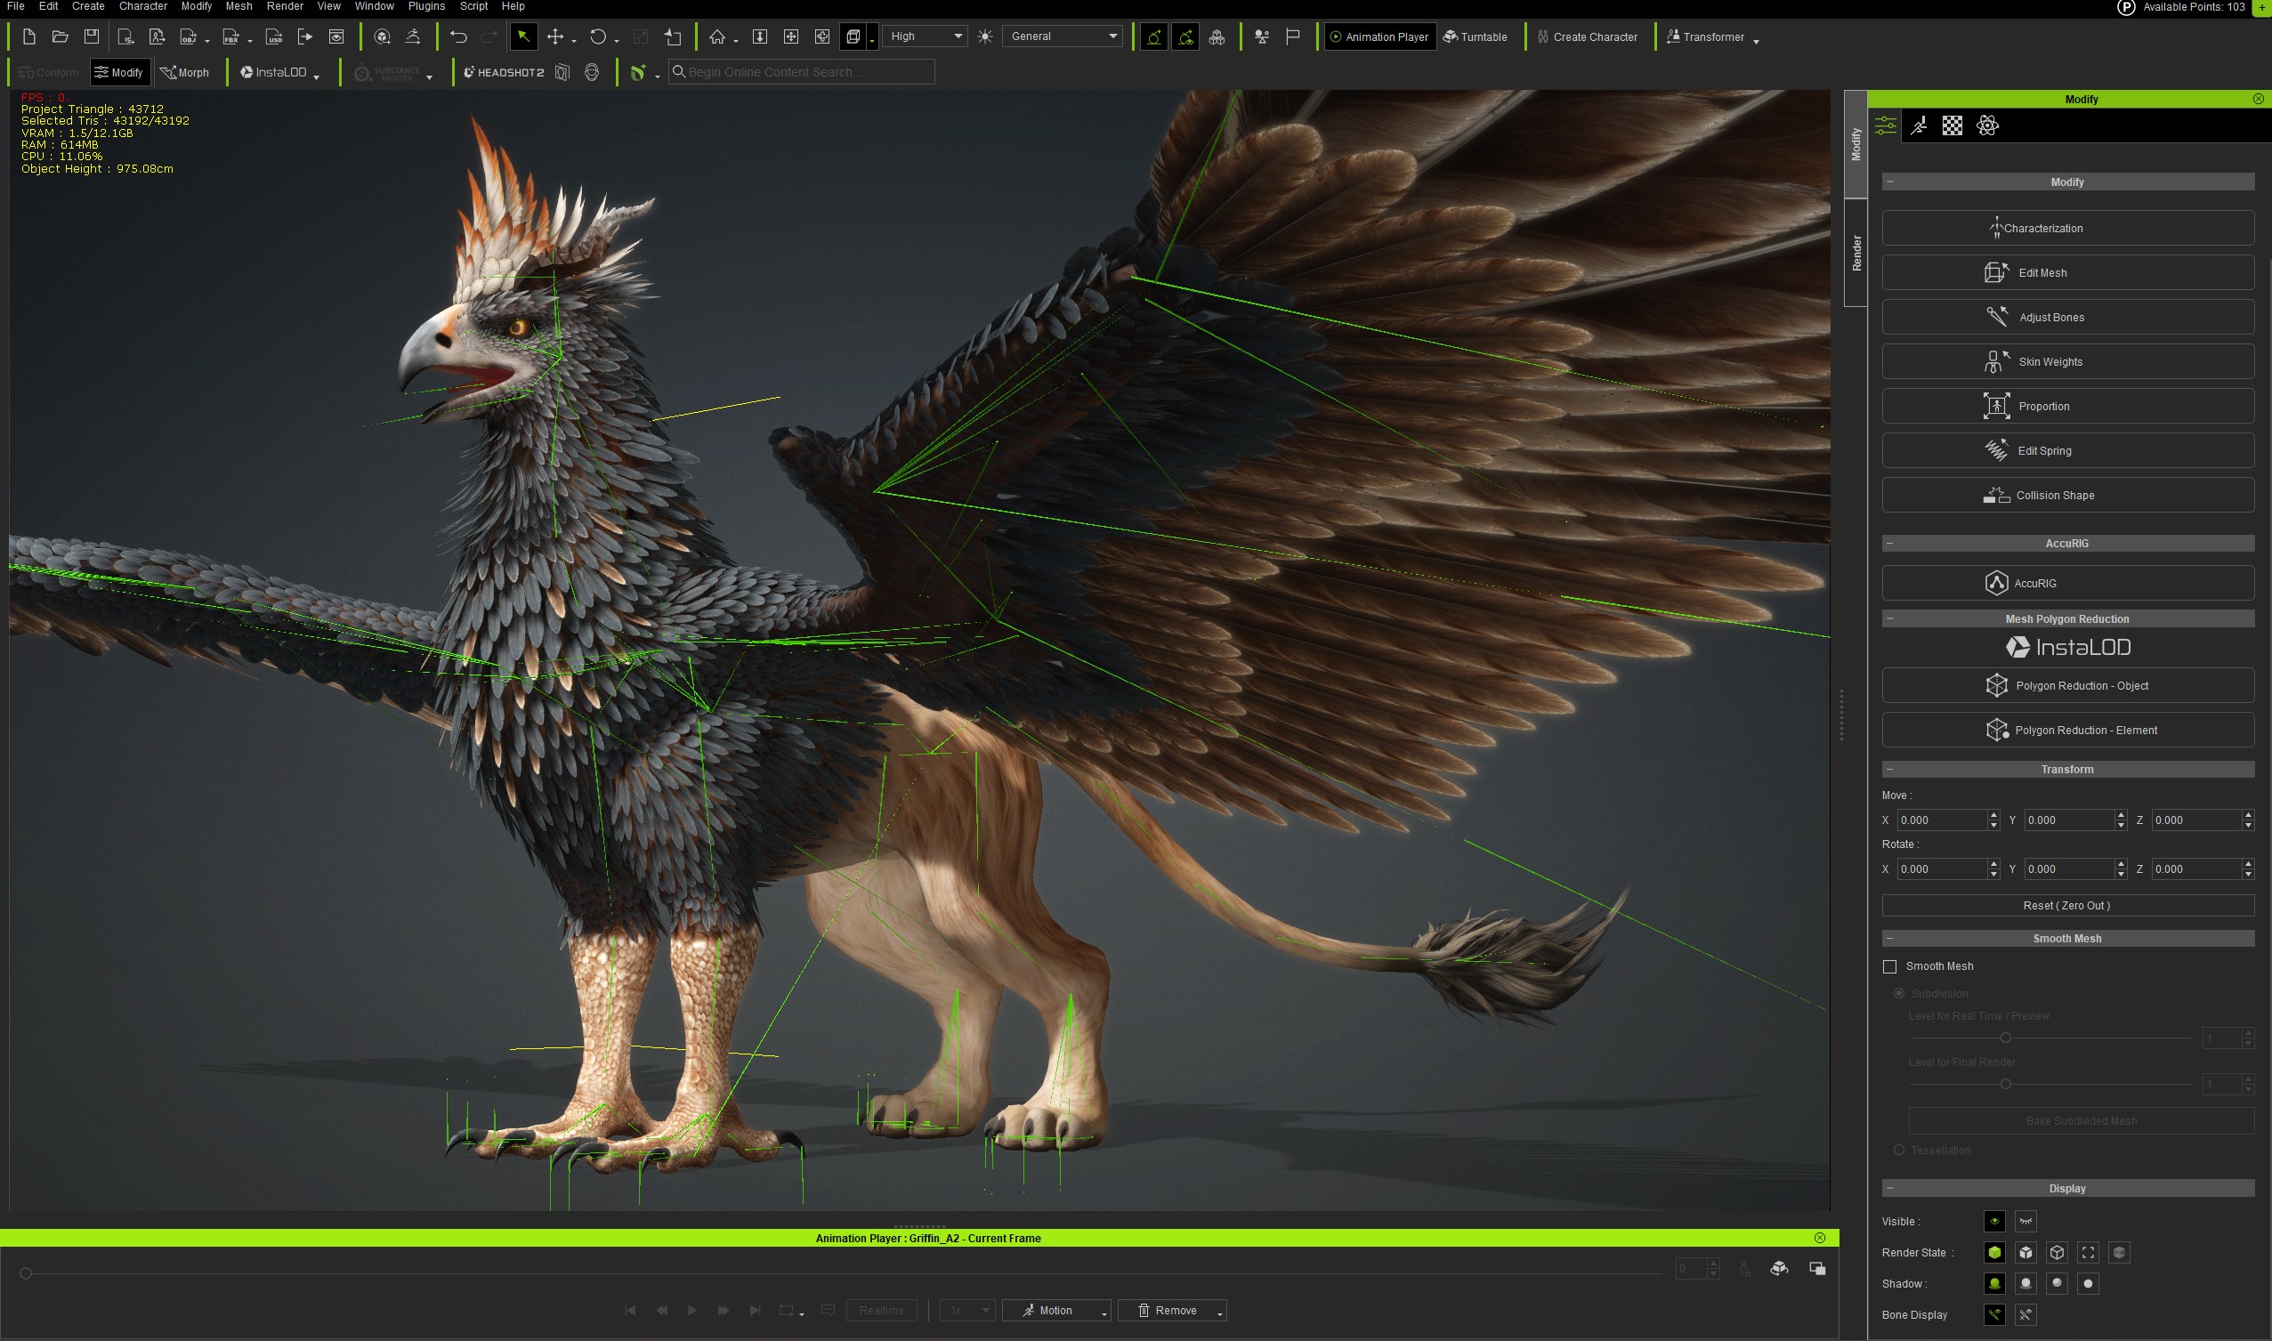Enable the Smooth Mesh checkbox
The width and height of the screenshot is (2272, 1341).
(1889, 966)
